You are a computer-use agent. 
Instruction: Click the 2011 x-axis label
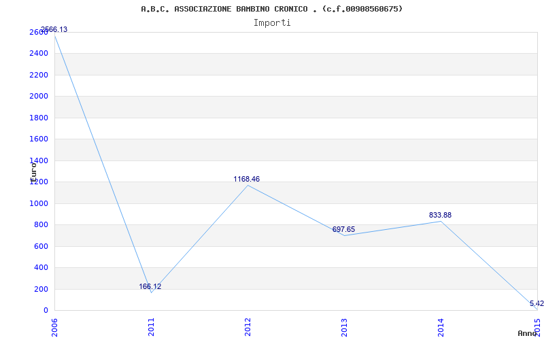tap(151, 327)
